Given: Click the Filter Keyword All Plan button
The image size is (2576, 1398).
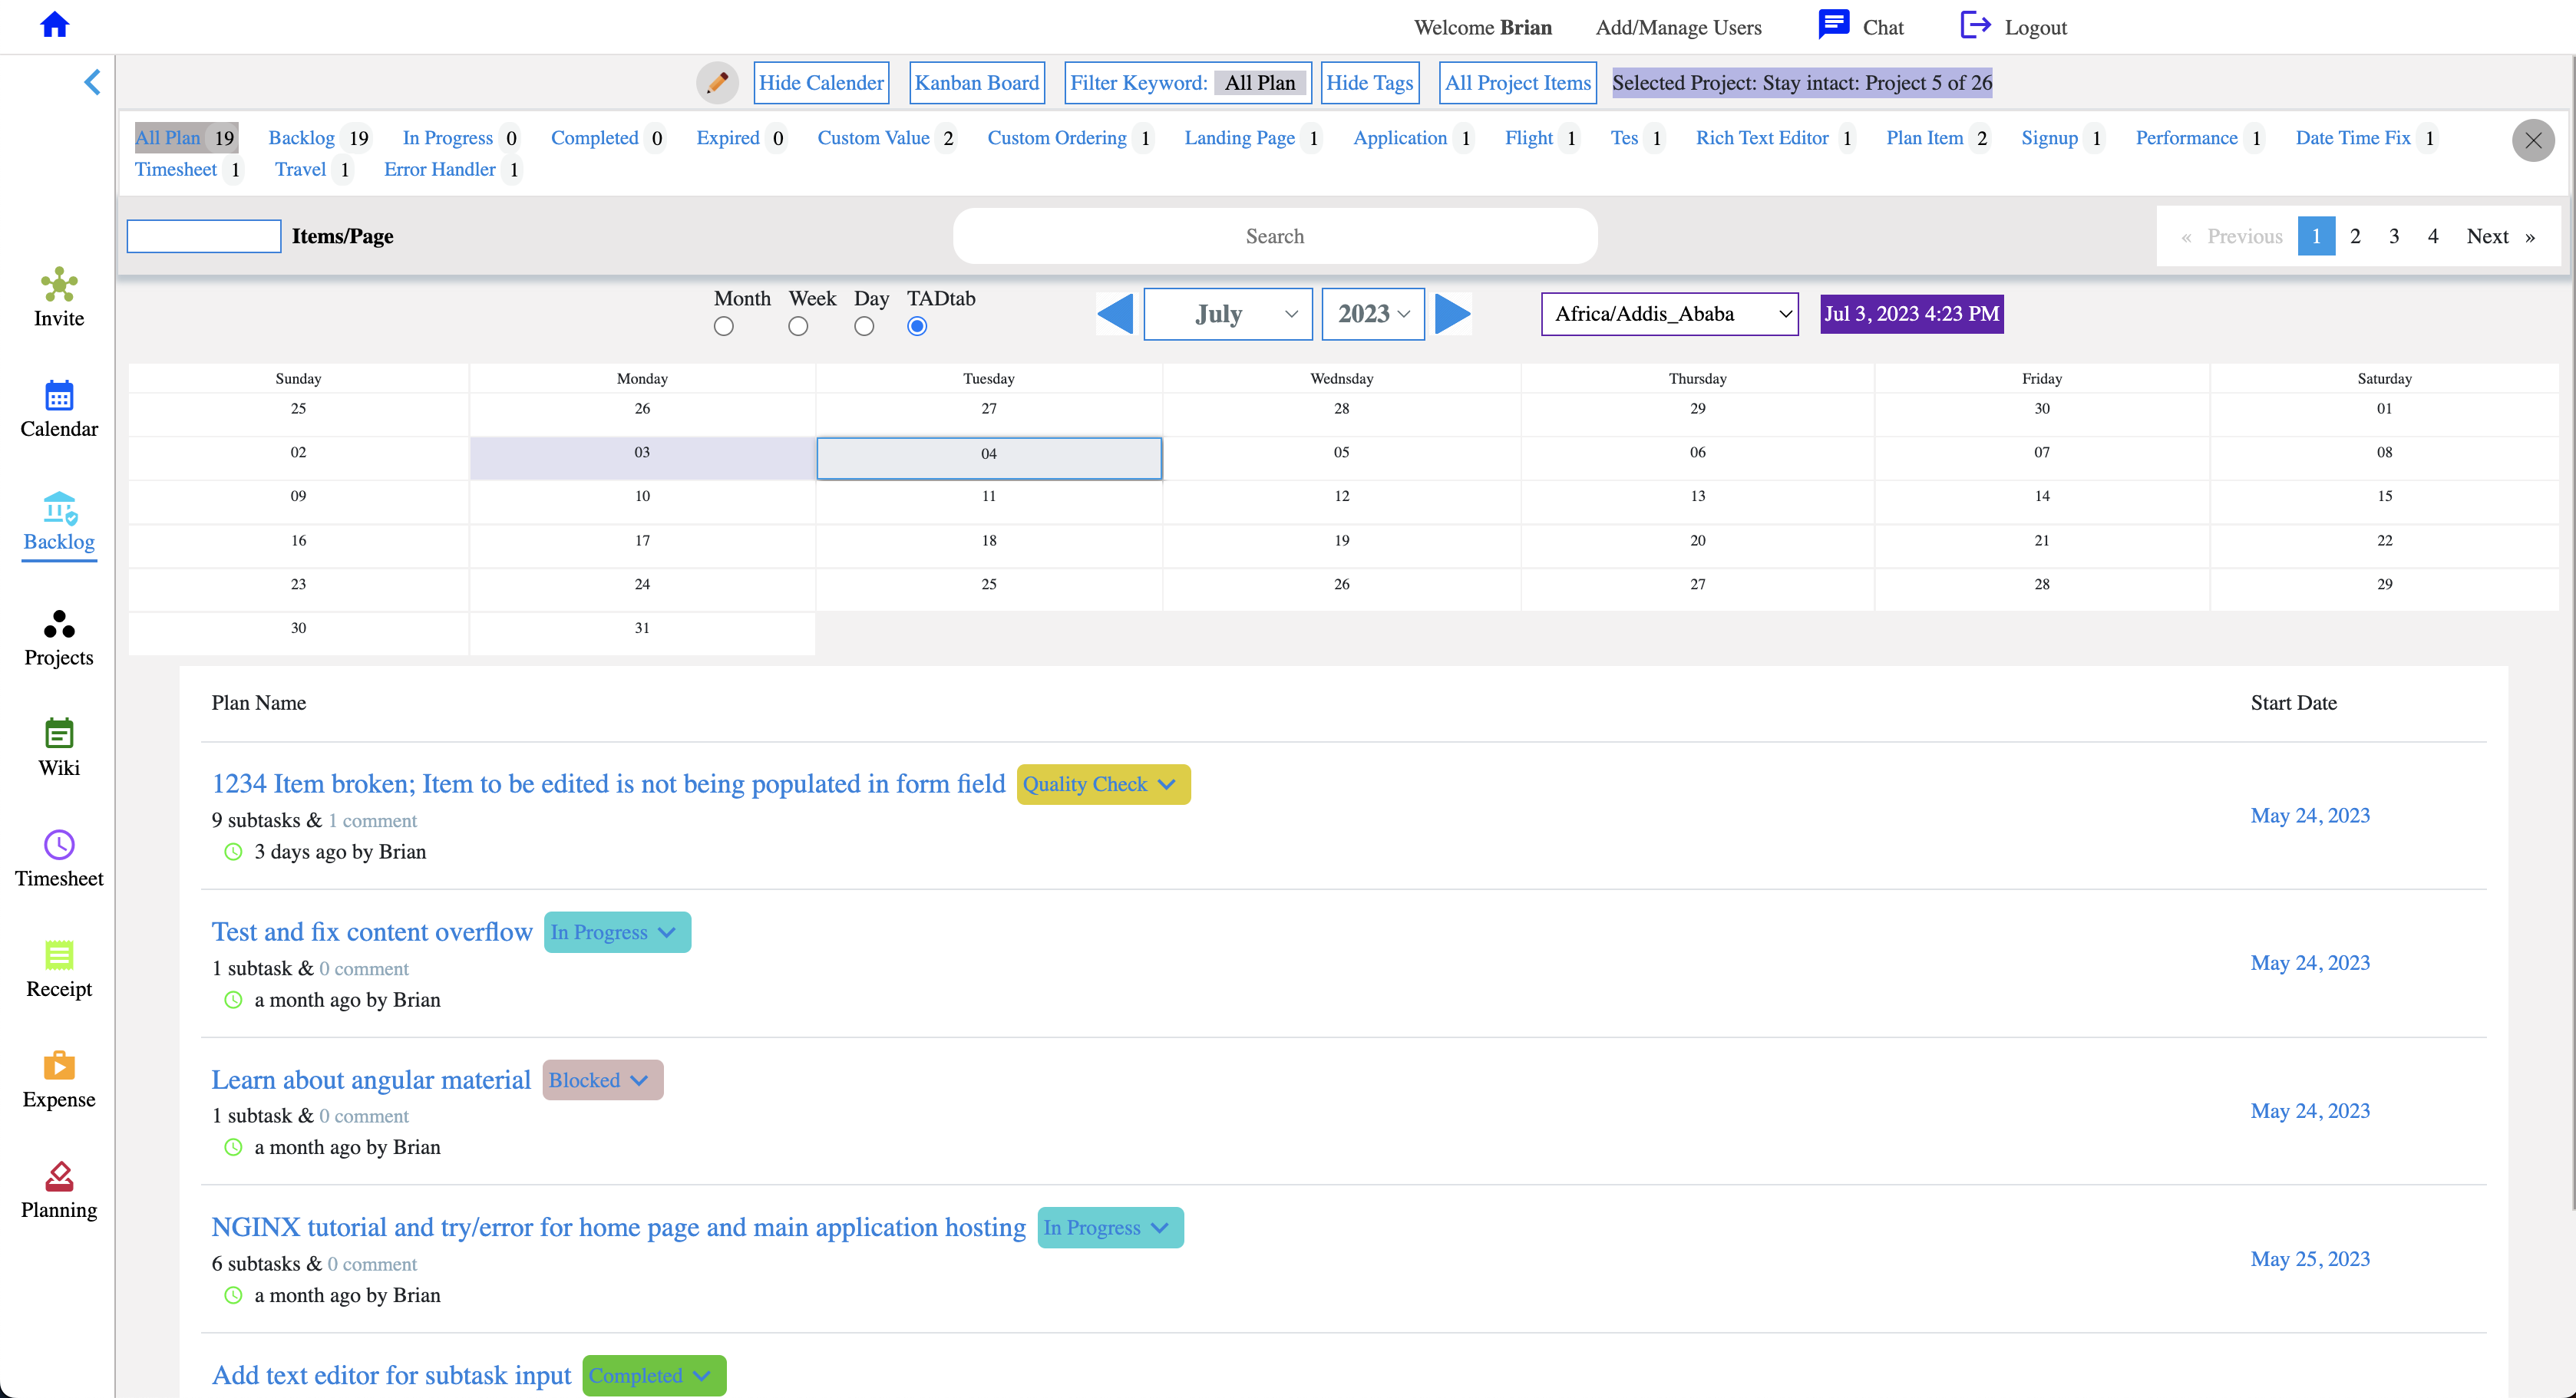Looking at the screenshot, I should tap(1188, 83).
